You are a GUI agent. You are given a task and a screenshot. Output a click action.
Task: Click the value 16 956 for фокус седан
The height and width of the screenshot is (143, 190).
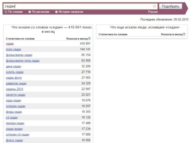[x=86, y=140]
